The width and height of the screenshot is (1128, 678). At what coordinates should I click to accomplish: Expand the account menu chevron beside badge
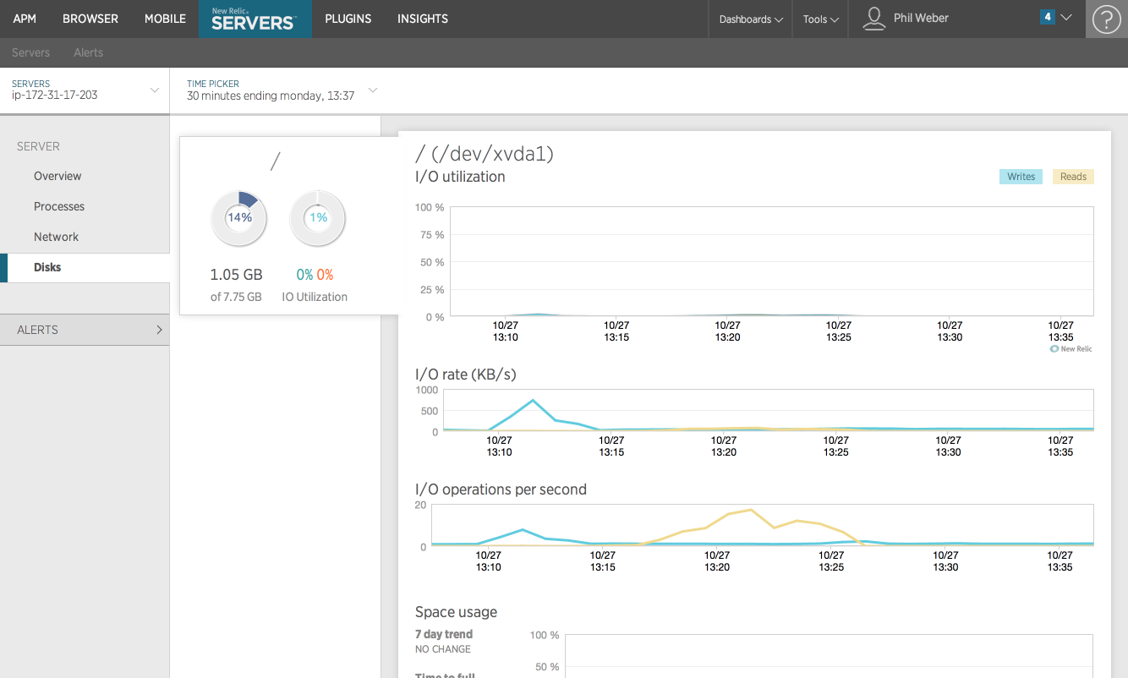point(1066,17)
